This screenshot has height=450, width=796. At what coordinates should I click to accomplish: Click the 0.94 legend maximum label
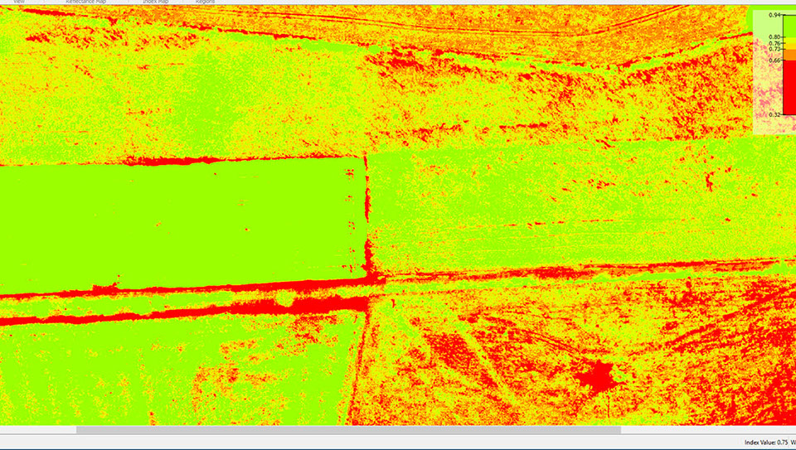[774, 15]
